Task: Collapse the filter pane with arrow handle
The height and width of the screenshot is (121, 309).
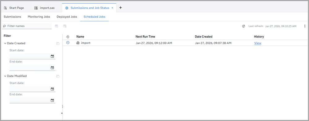Action: point(62,113)
